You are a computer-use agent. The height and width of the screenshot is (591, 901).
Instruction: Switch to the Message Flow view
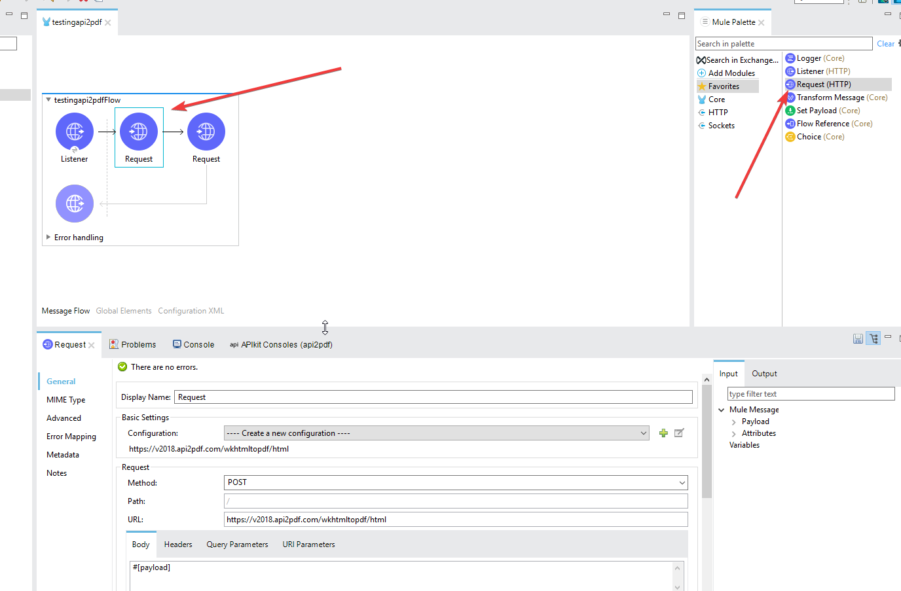point(65,311)
